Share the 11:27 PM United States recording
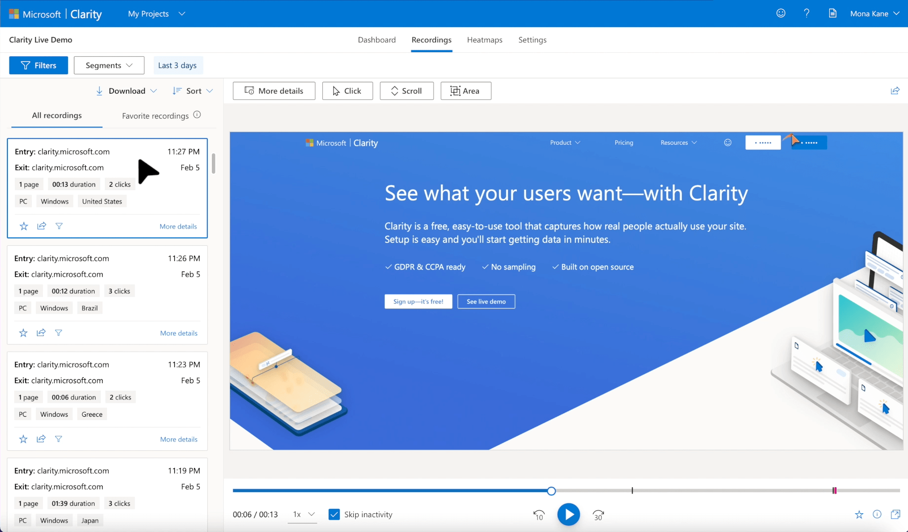This screenshot has width=908, height=532. point(41,226)
